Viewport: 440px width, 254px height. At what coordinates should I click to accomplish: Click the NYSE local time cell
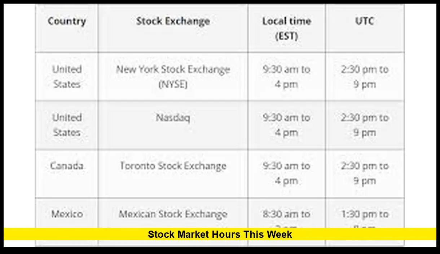(x=286, y=77)
